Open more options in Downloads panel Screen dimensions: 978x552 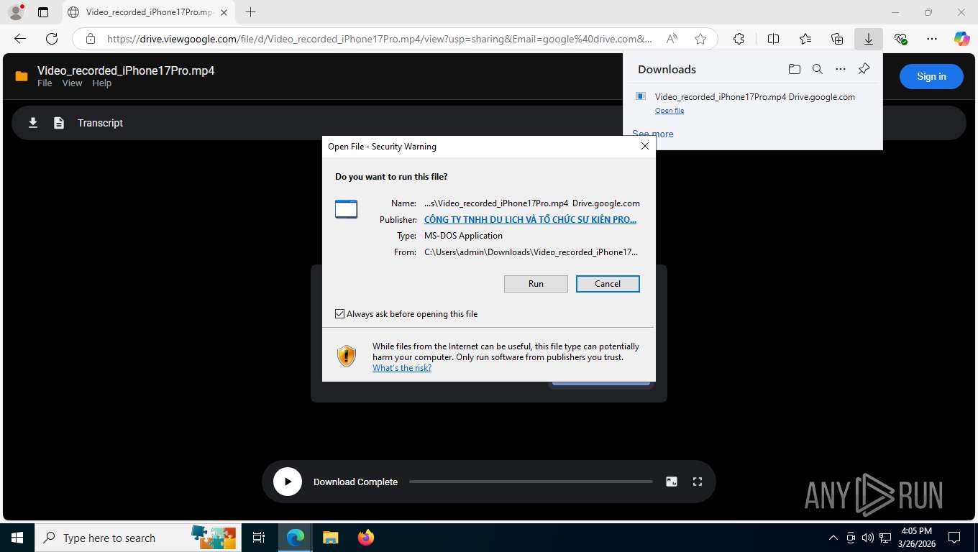point(841,69)
